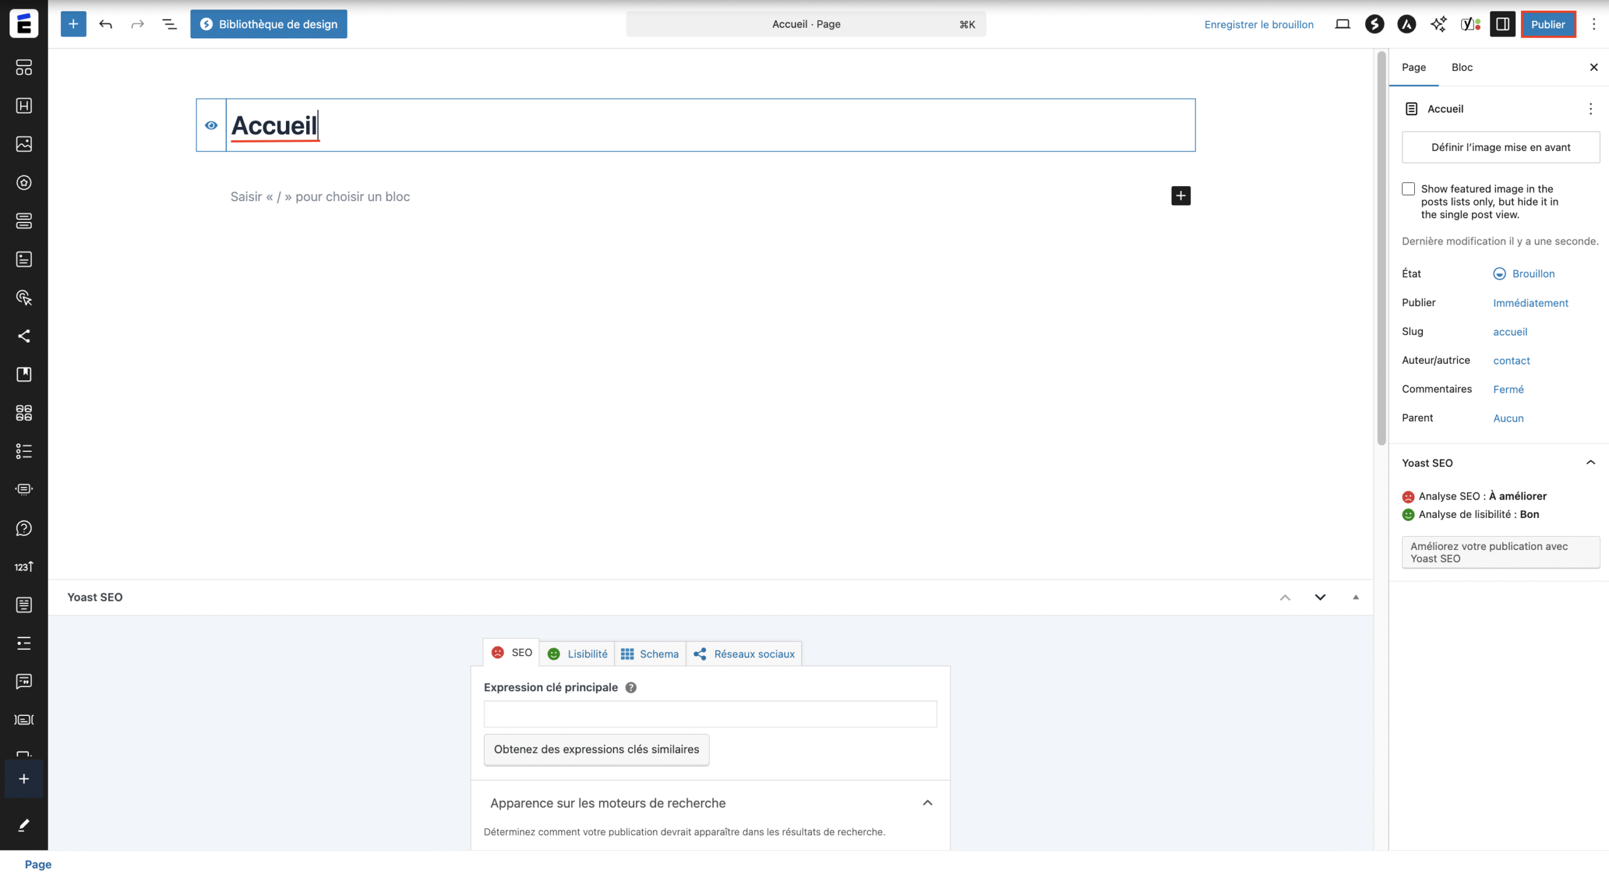The image size is (1609, 878).
Task: Enable 'Show featured image in posts lists only' checkbox
Action: (1409, 189)
